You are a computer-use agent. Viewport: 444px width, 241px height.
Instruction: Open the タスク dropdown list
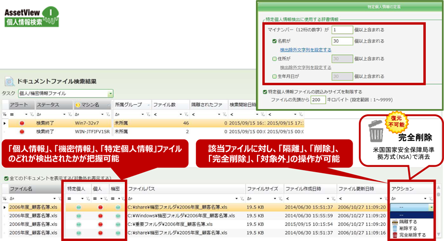tap(110, 93)
